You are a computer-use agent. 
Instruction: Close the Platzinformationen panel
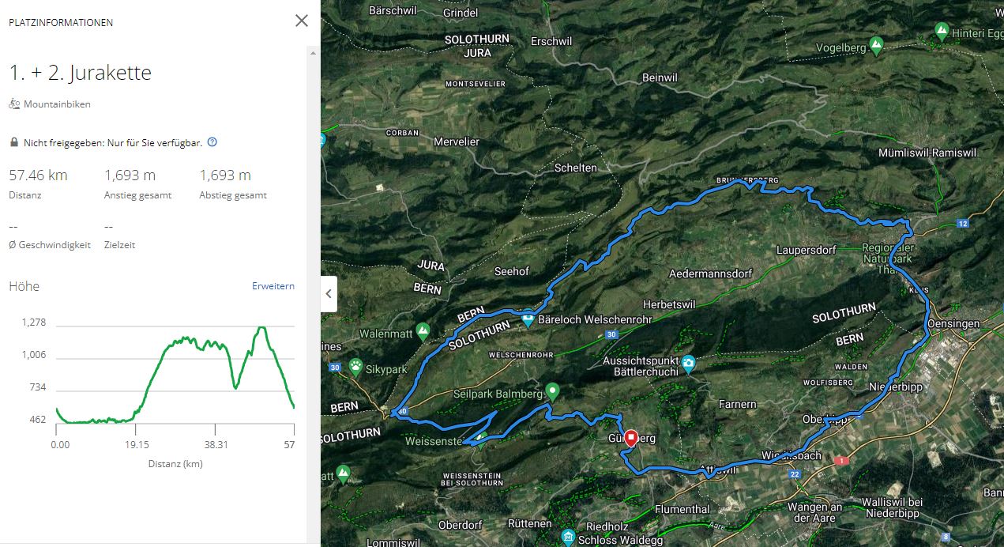(302, 21)
